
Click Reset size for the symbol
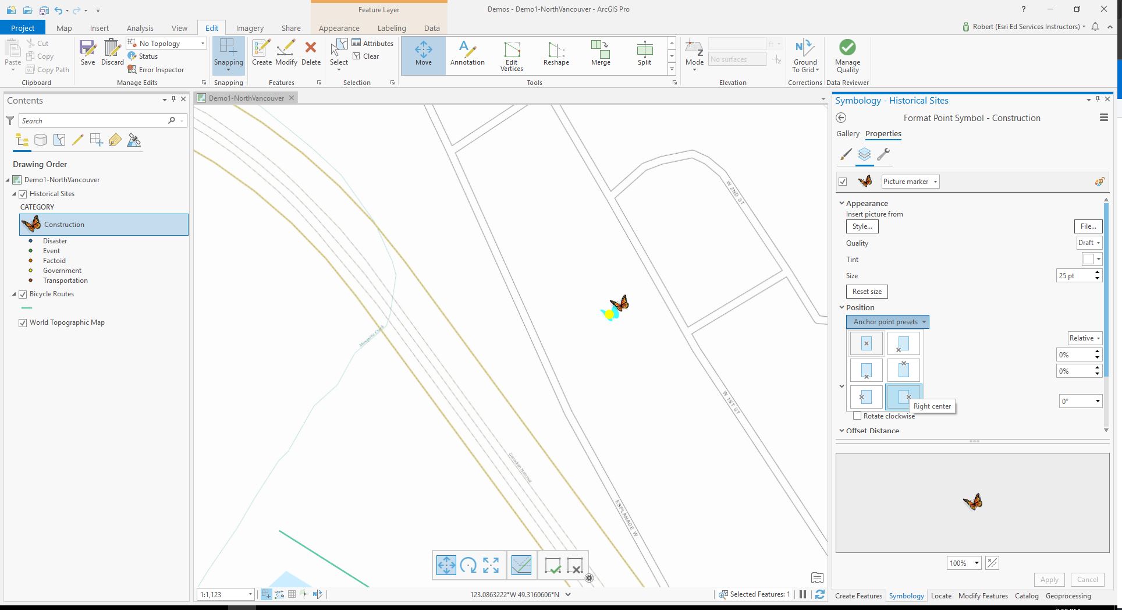(867, 291)
